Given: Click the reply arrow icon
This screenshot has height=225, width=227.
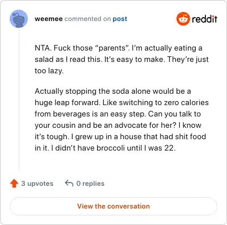Looking at the screenshot, I should [x=69, y=183].
